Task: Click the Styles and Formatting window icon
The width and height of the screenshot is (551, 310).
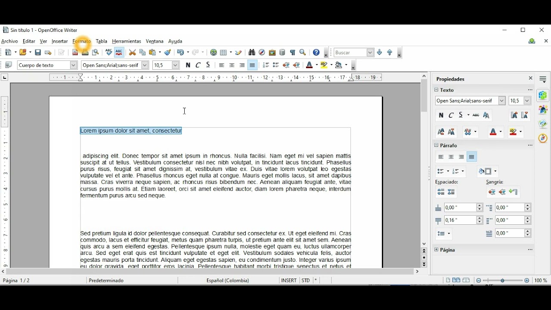Action: tap(8, 65)
